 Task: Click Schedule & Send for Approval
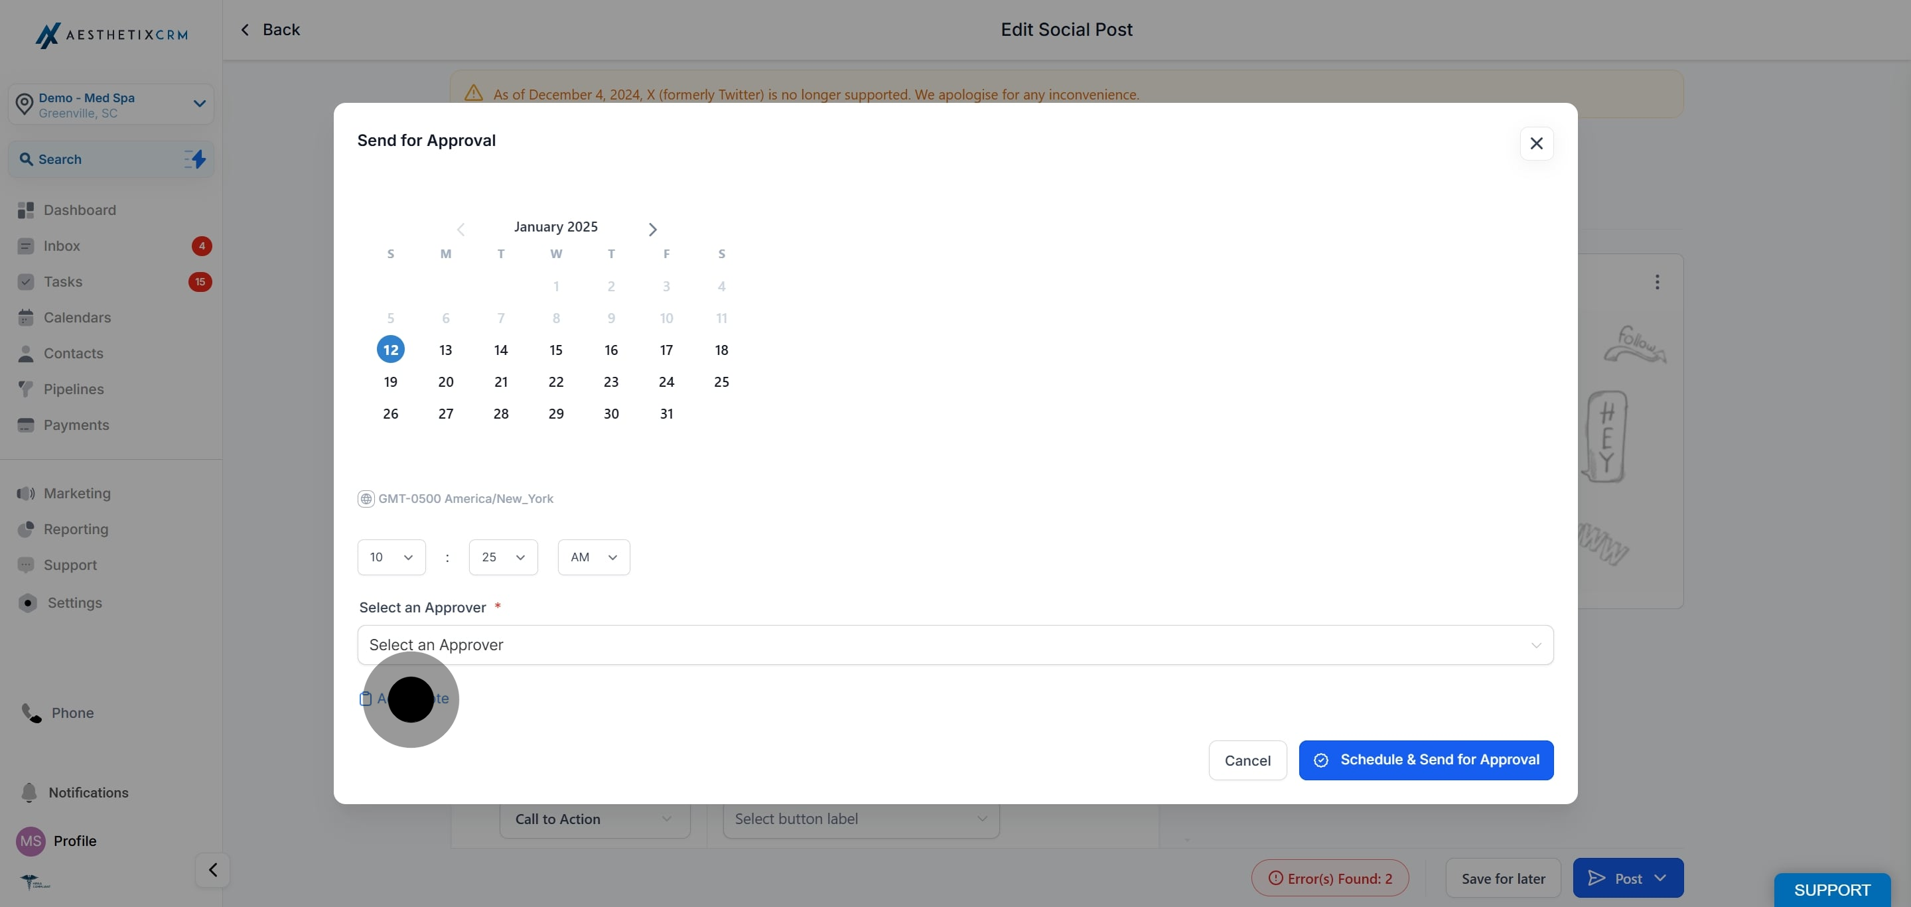tap(1425, 760)
